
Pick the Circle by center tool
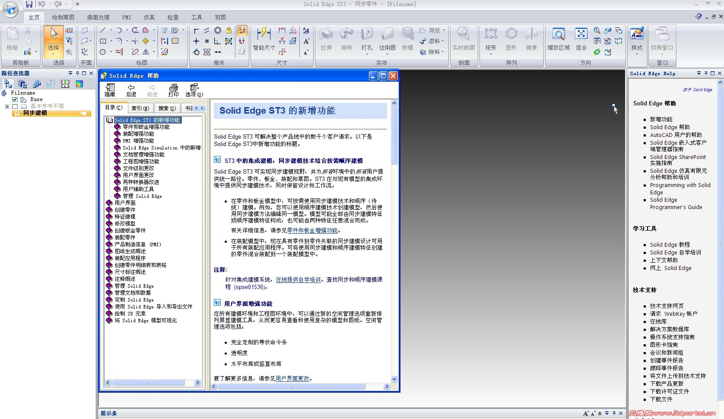103,52
